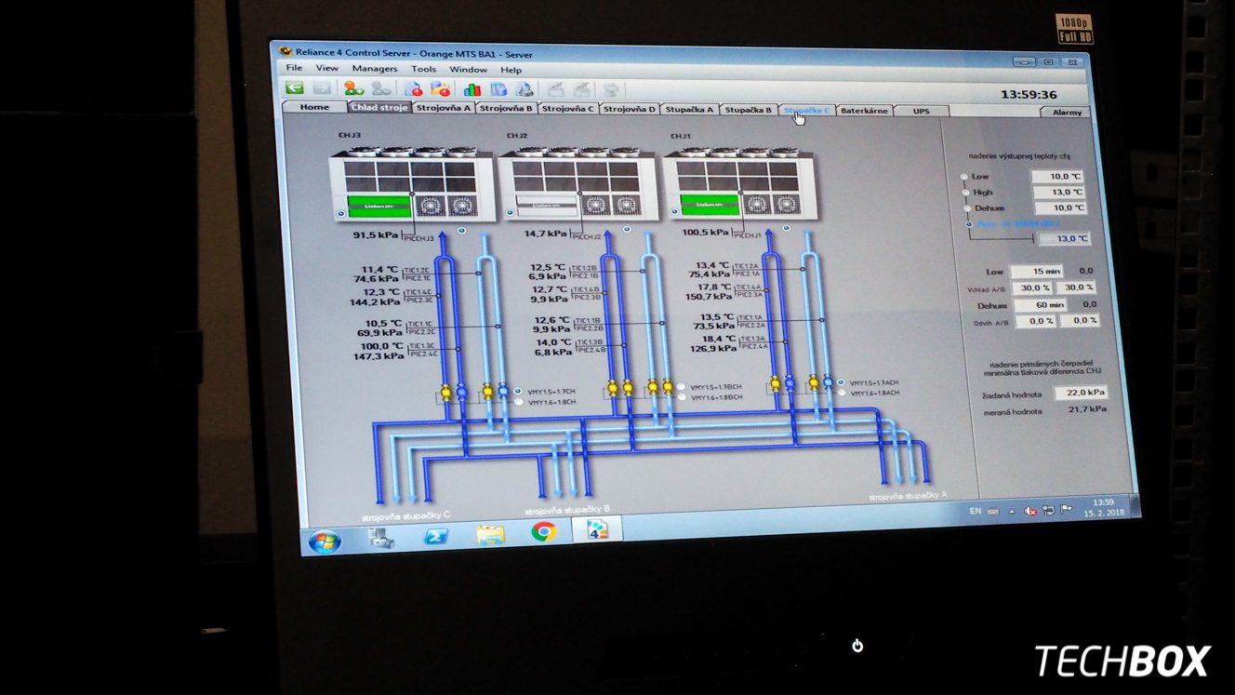The width and height of the screenshot is (1235, 695).
Task: Open the Alarmy tab
Action: pyautogui.click(x=1066, y=112)
